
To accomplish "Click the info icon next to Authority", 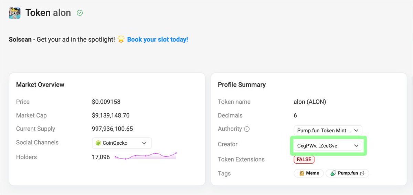I will coord(247,129).
